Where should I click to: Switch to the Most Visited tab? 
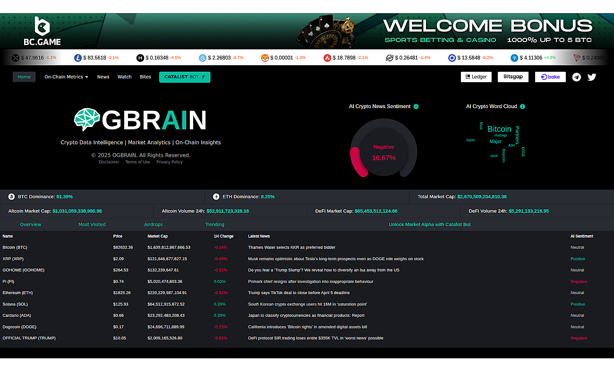pos(92,224)
